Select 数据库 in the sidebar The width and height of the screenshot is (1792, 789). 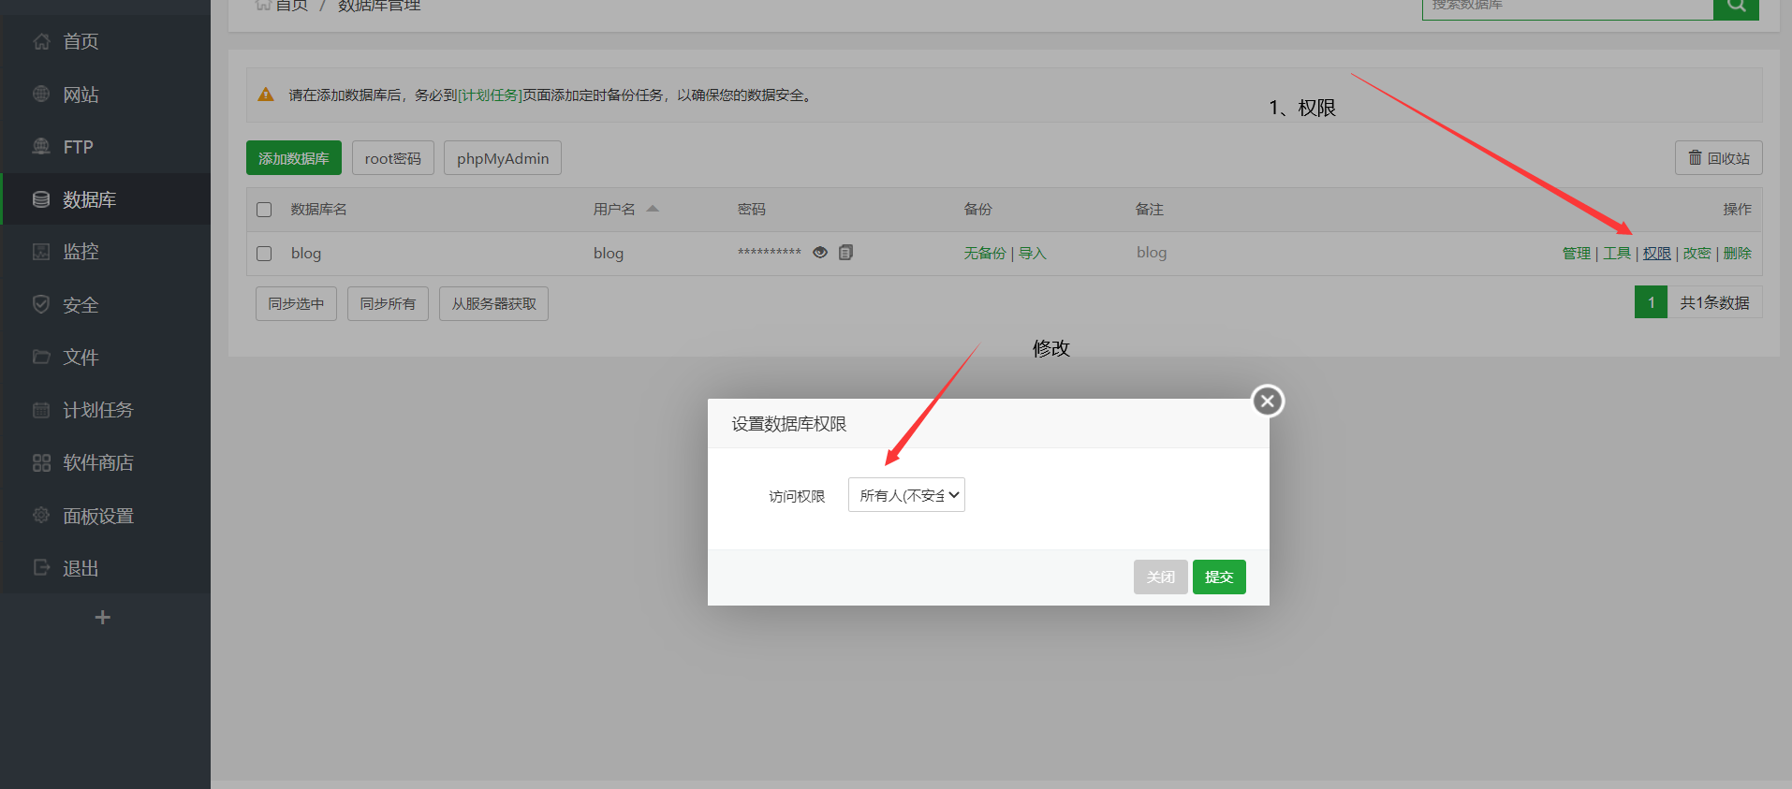coord(105,199)
